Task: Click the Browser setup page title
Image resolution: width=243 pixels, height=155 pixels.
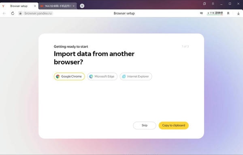Action: point(124,13)
